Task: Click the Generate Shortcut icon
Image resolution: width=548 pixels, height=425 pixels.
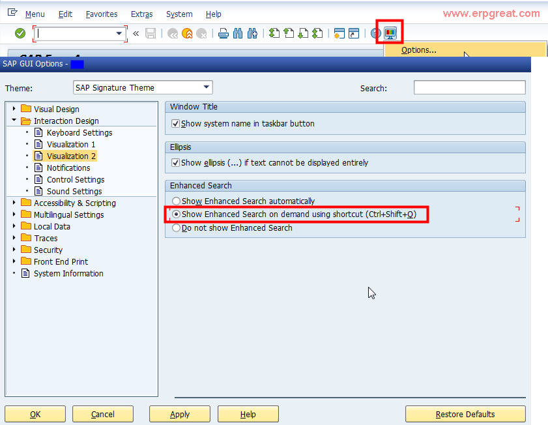Action: coord(354,33)
